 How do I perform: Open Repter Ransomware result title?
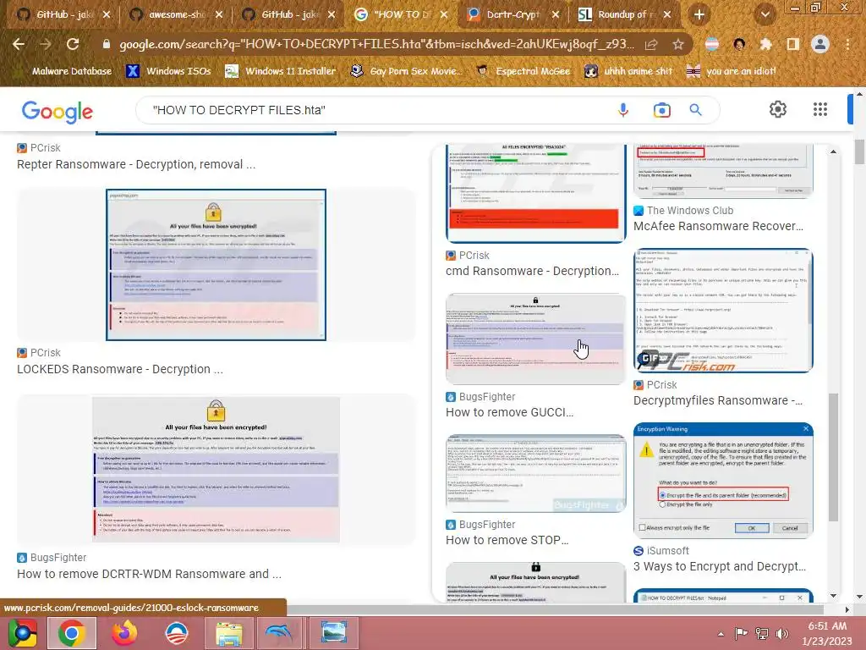tap(136, 164)
